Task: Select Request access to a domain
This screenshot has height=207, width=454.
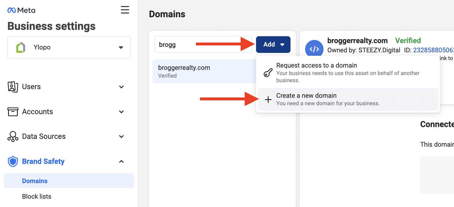Action: tap(348, 73)
